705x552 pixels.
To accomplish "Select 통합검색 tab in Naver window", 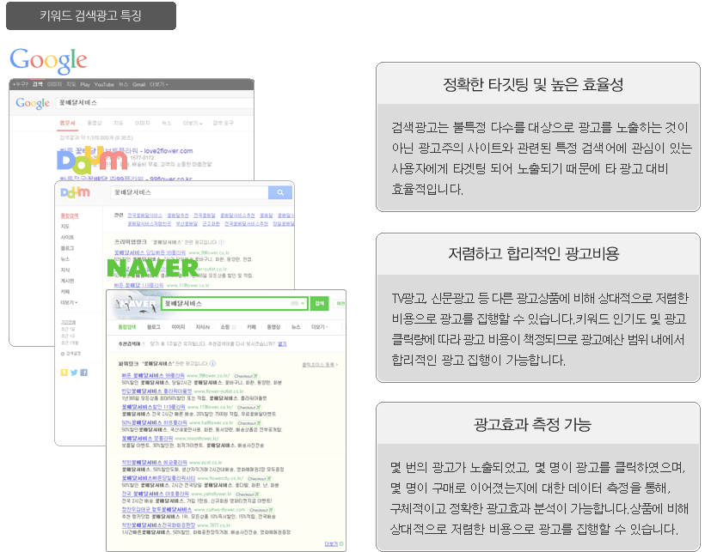I will pos(126,327).
